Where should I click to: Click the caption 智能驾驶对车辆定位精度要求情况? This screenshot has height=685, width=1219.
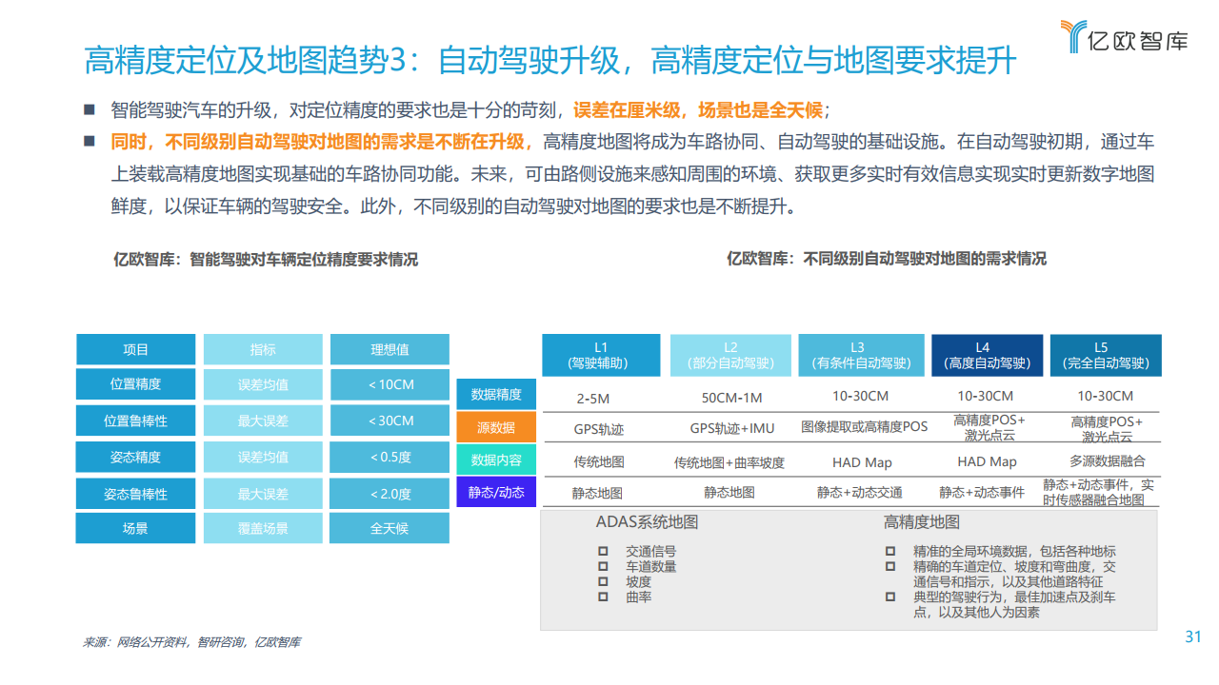pos(266,259)
